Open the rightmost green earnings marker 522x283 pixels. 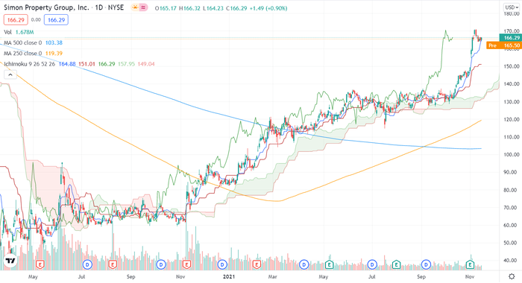[x=470, y=264]
